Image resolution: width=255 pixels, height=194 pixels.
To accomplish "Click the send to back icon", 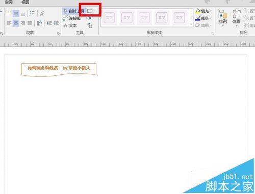I will pos(246,18).
